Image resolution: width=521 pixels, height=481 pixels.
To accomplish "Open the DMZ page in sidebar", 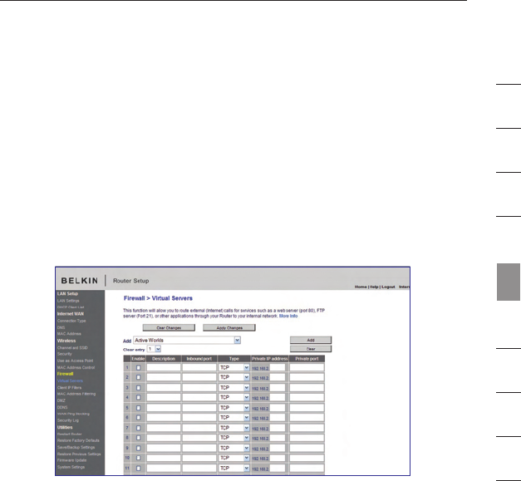I will (x=61, y=400).
